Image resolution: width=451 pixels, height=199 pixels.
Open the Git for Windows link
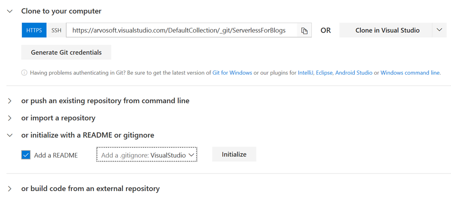click(x=232, y=73)
